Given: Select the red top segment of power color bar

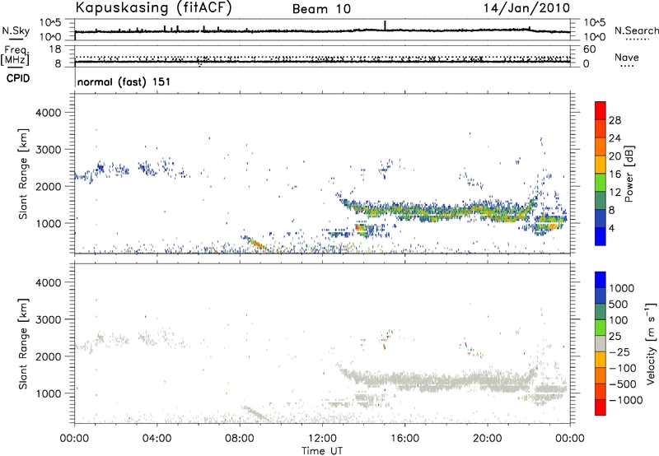Looking at the screenshot, I should point(601,110).
